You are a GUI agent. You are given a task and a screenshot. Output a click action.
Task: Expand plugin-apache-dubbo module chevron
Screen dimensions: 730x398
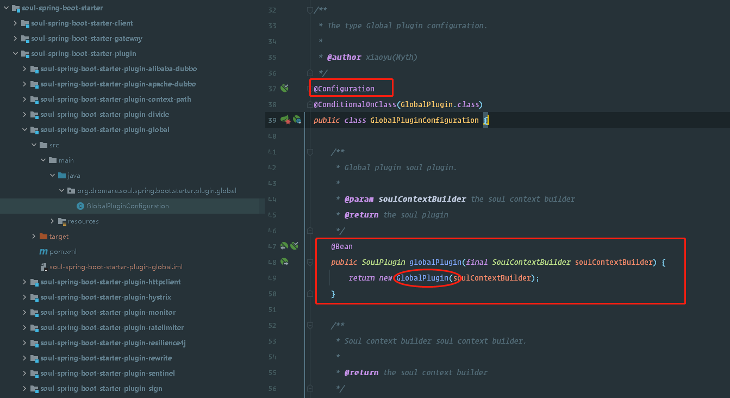pyautogui.click(x=24, y=84)
